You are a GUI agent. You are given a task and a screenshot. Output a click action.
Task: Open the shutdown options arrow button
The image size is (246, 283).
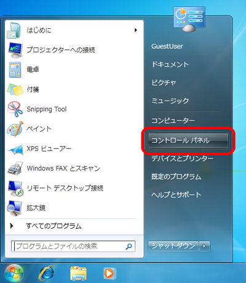coord(204,246)
